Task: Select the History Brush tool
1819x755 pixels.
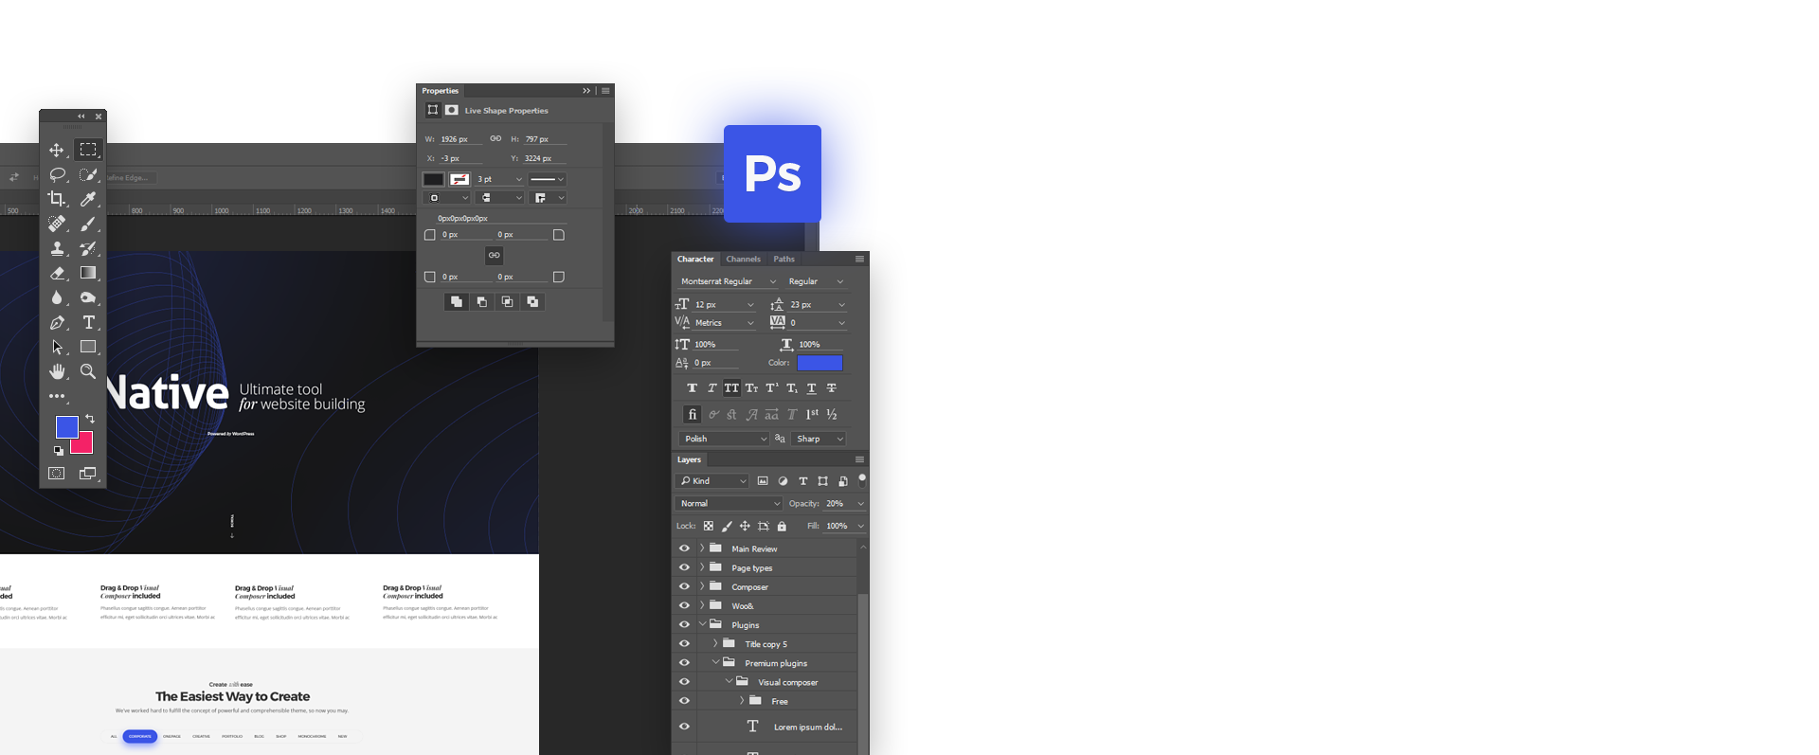Action: 88,248
